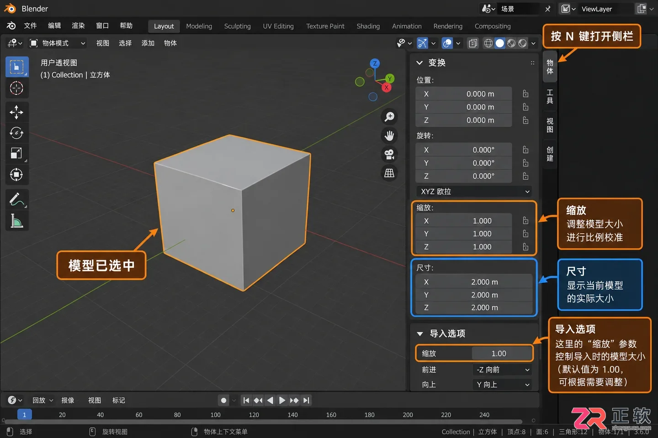Collapse the 变换 panel
The height and width of the screenshot is (438, 658).
419,63
